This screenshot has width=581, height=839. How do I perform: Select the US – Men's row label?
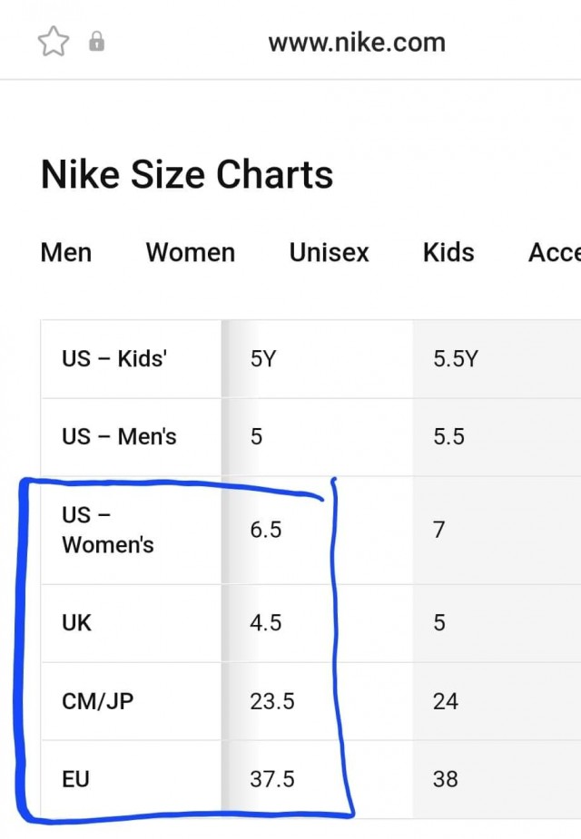coord(119,436)
